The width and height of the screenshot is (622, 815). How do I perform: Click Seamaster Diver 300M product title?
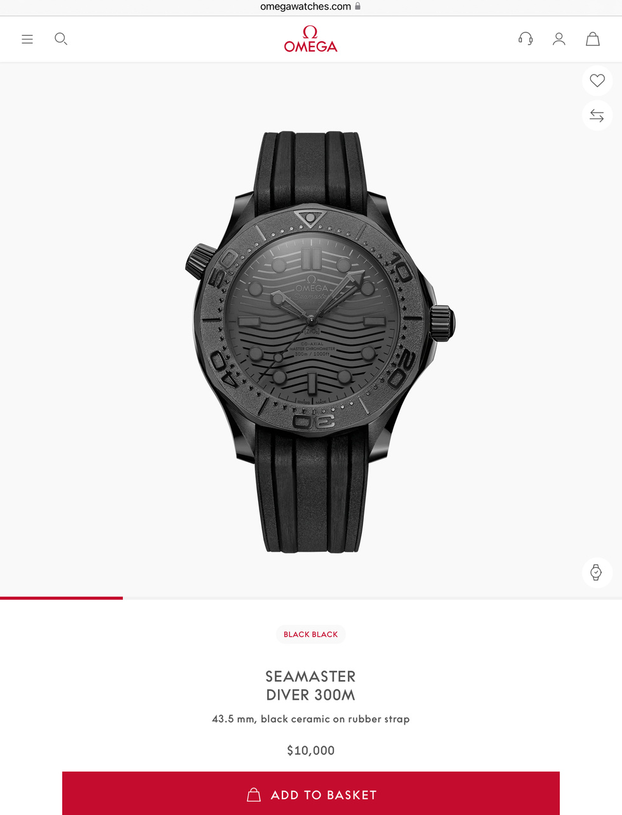point(310,686)
